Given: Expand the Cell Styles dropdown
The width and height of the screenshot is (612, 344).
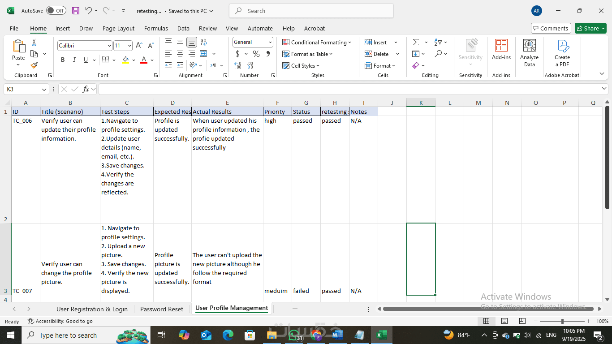Looking at the screenshot, I should pyautogui.click(x=318, y=66).
